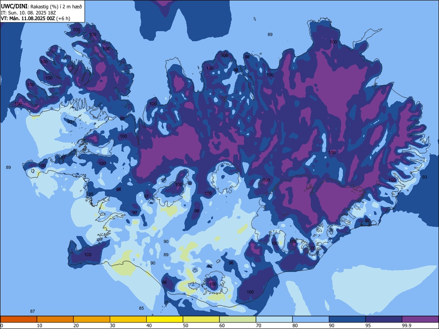Select the '10' legend scale label
The width and height of the screenshot is (439, 329).
point(40,325)
